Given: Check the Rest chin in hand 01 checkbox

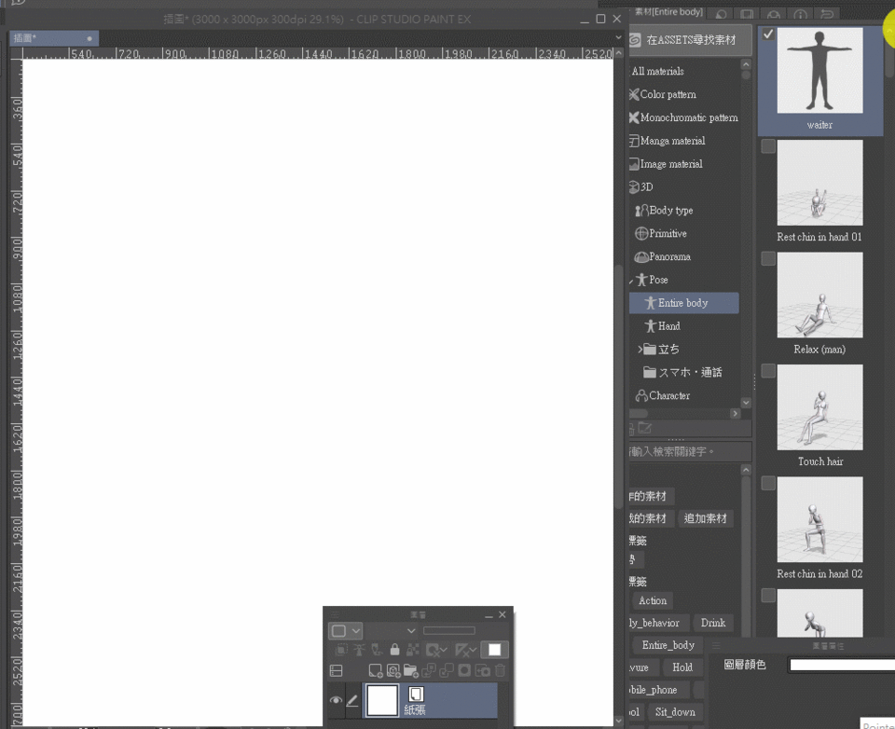Looking at the screenshot, I should coord(768,146).
